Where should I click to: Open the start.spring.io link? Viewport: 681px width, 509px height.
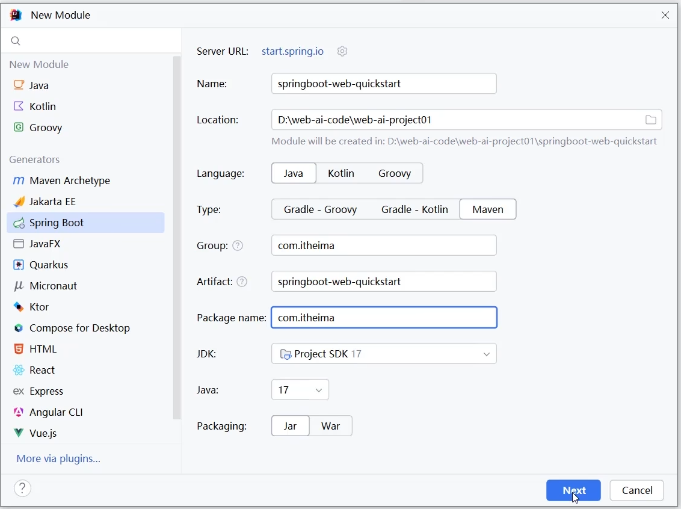tap(292, 51)
